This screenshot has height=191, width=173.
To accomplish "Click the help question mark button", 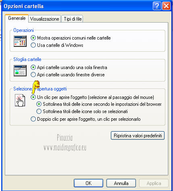I will tap(157, 6).
